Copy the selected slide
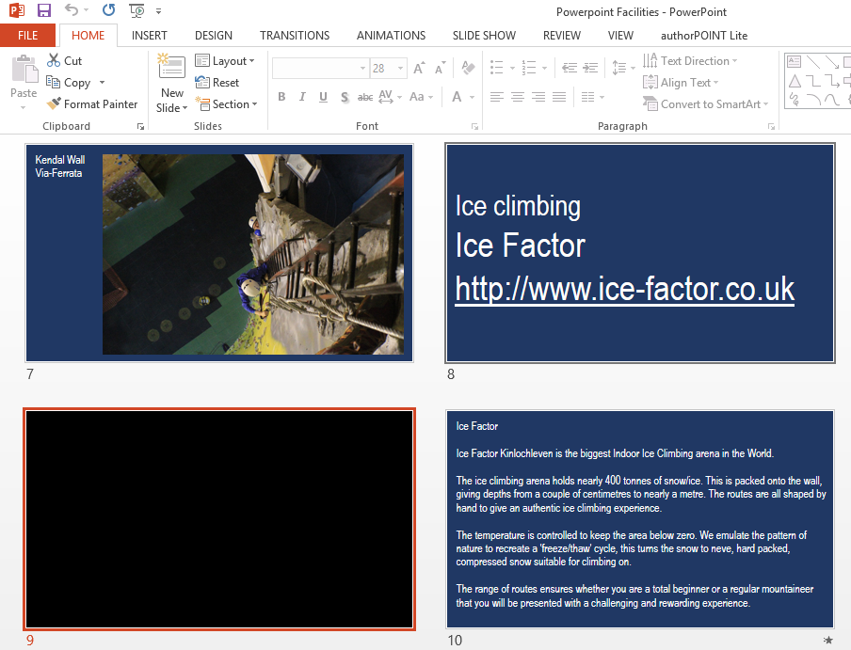The width and height of the screenshot is (851, 650). point(69,83)
